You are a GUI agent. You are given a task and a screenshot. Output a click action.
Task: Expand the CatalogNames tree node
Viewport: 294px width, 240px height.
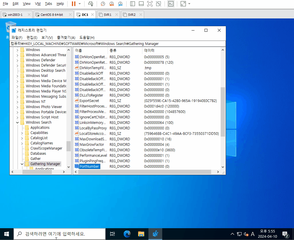22,143
